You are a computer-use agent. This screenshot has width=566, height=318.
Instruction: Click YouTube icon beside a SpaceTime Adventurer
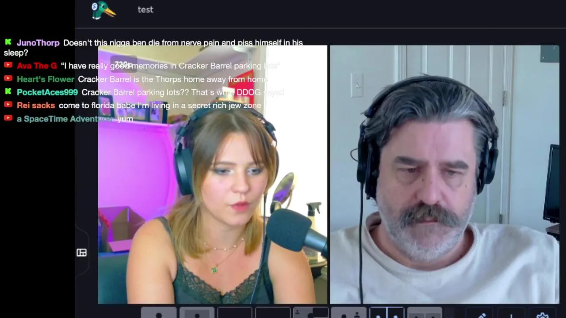click(8, 118)
